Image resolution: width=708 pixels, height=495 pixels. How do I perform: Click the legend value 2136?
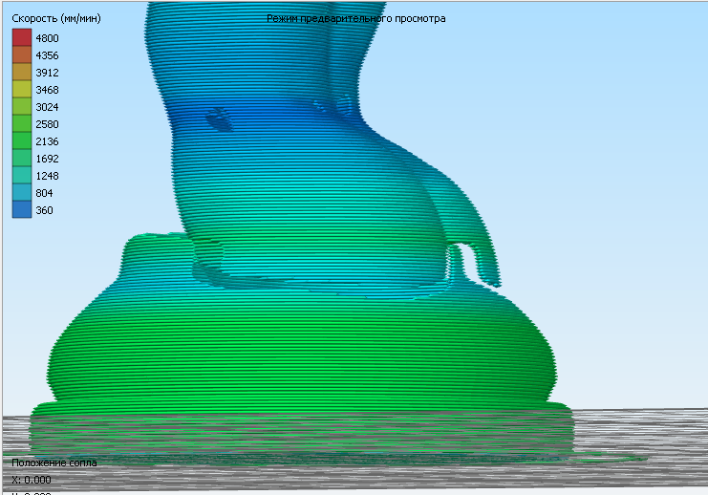[47, 141]
